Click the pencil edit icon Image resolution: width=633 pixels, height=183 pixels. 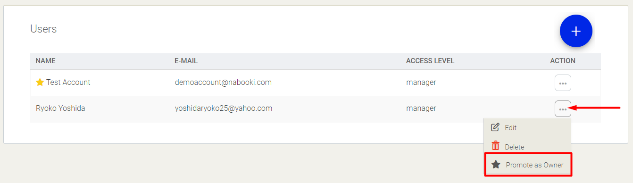pyautogui.click(x=495, y=127)
